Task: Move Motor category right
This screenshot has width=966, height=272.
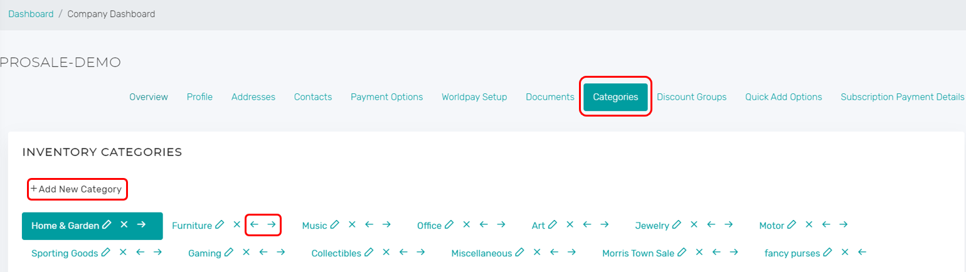Action: [844, 224]
